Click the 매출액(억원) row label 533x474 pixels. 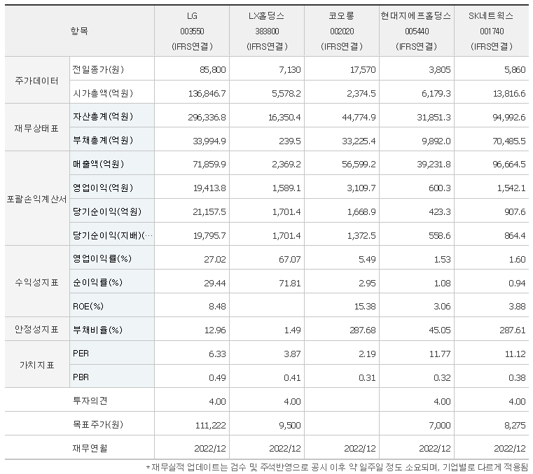tap(98, 164)
